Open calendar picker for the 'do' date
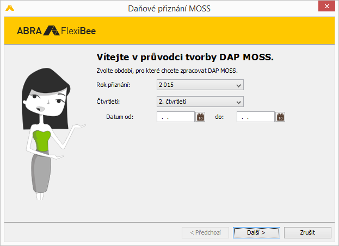Image resolution: width=339 pixels, height=246 pixels. click(x=280, y=117)
